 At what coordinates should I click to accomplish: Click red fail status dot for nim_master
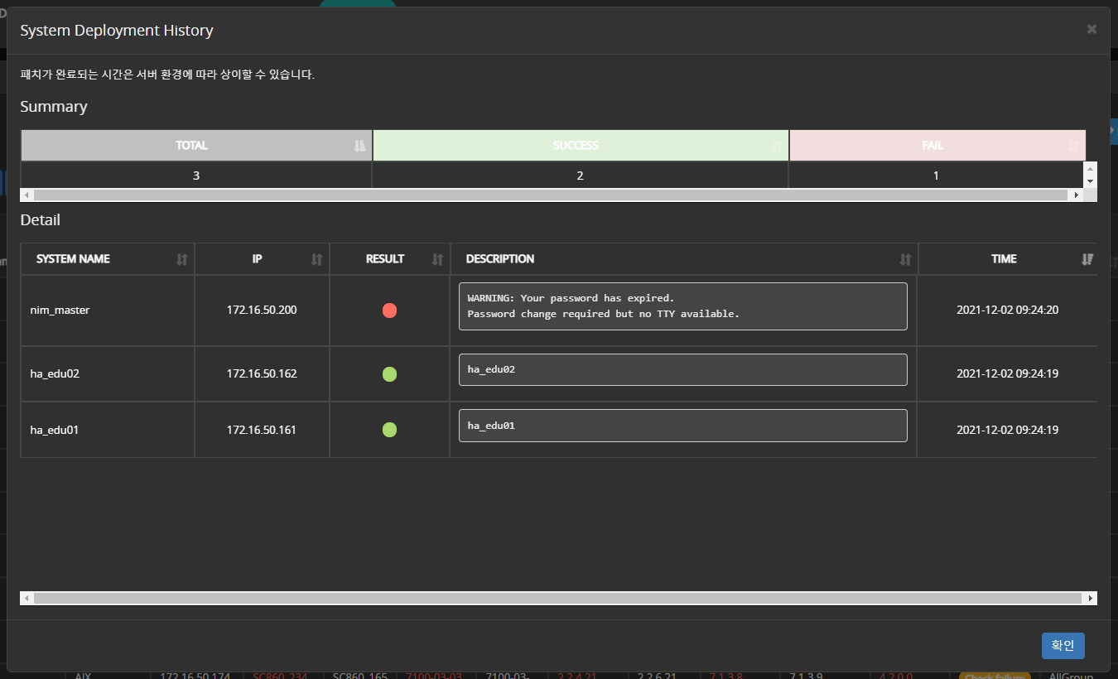389,311
